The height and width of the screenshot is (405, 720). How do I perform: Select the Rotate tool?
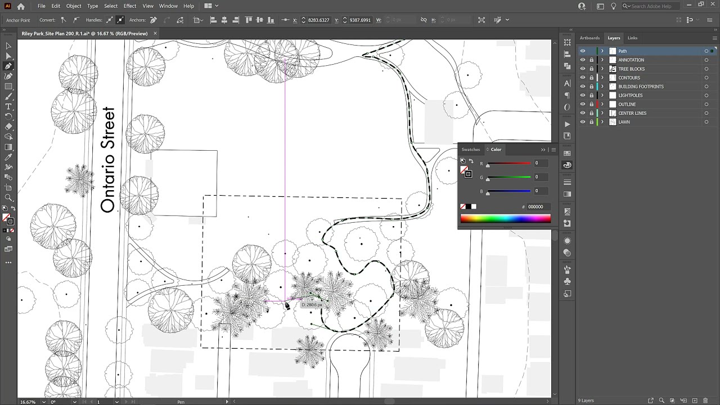point(8,117)
